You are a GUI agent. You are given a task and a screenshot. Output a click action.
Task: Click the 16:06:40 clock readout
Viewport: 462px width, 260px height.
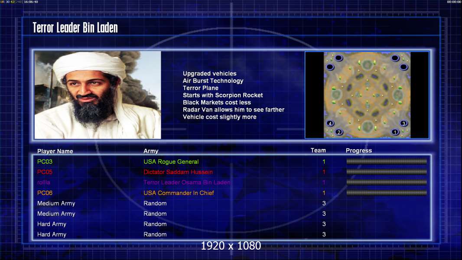(31, 2)
